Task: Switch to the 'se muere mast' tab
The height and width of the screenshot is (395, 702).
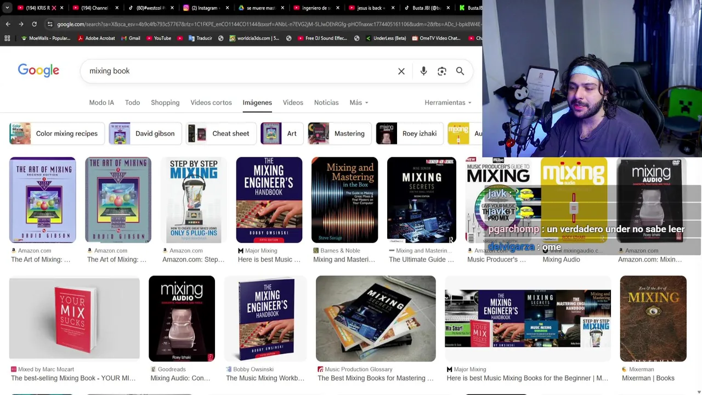Action: point(258,8)
